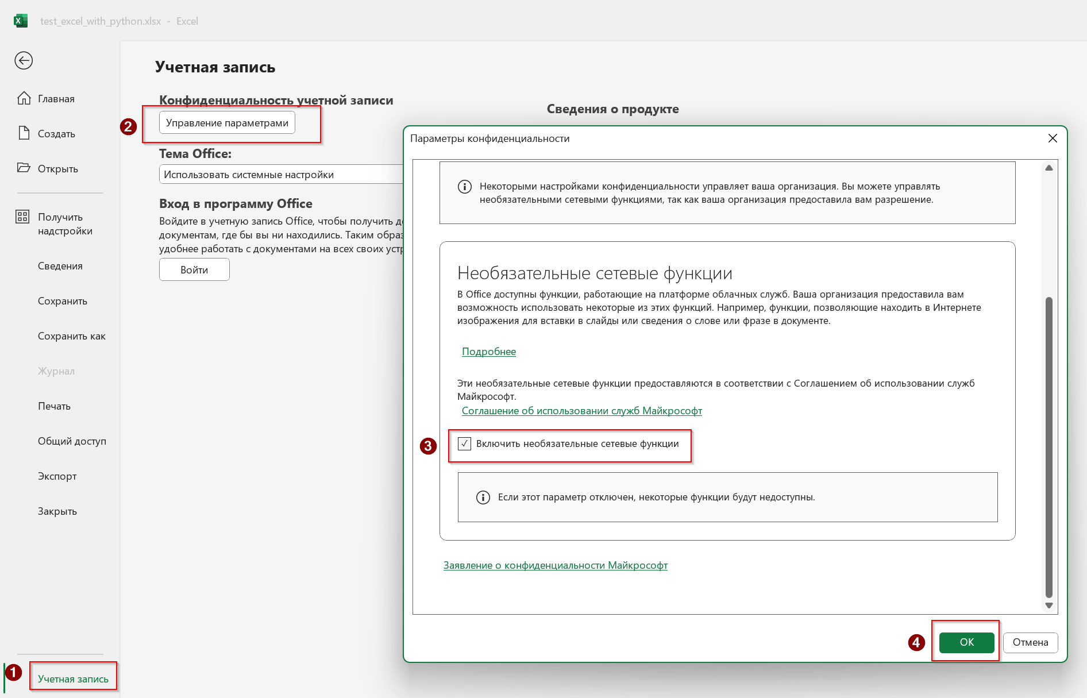Click the Отмена button
Viewport: 1087px width, 698px height.
click(1031, 642)
